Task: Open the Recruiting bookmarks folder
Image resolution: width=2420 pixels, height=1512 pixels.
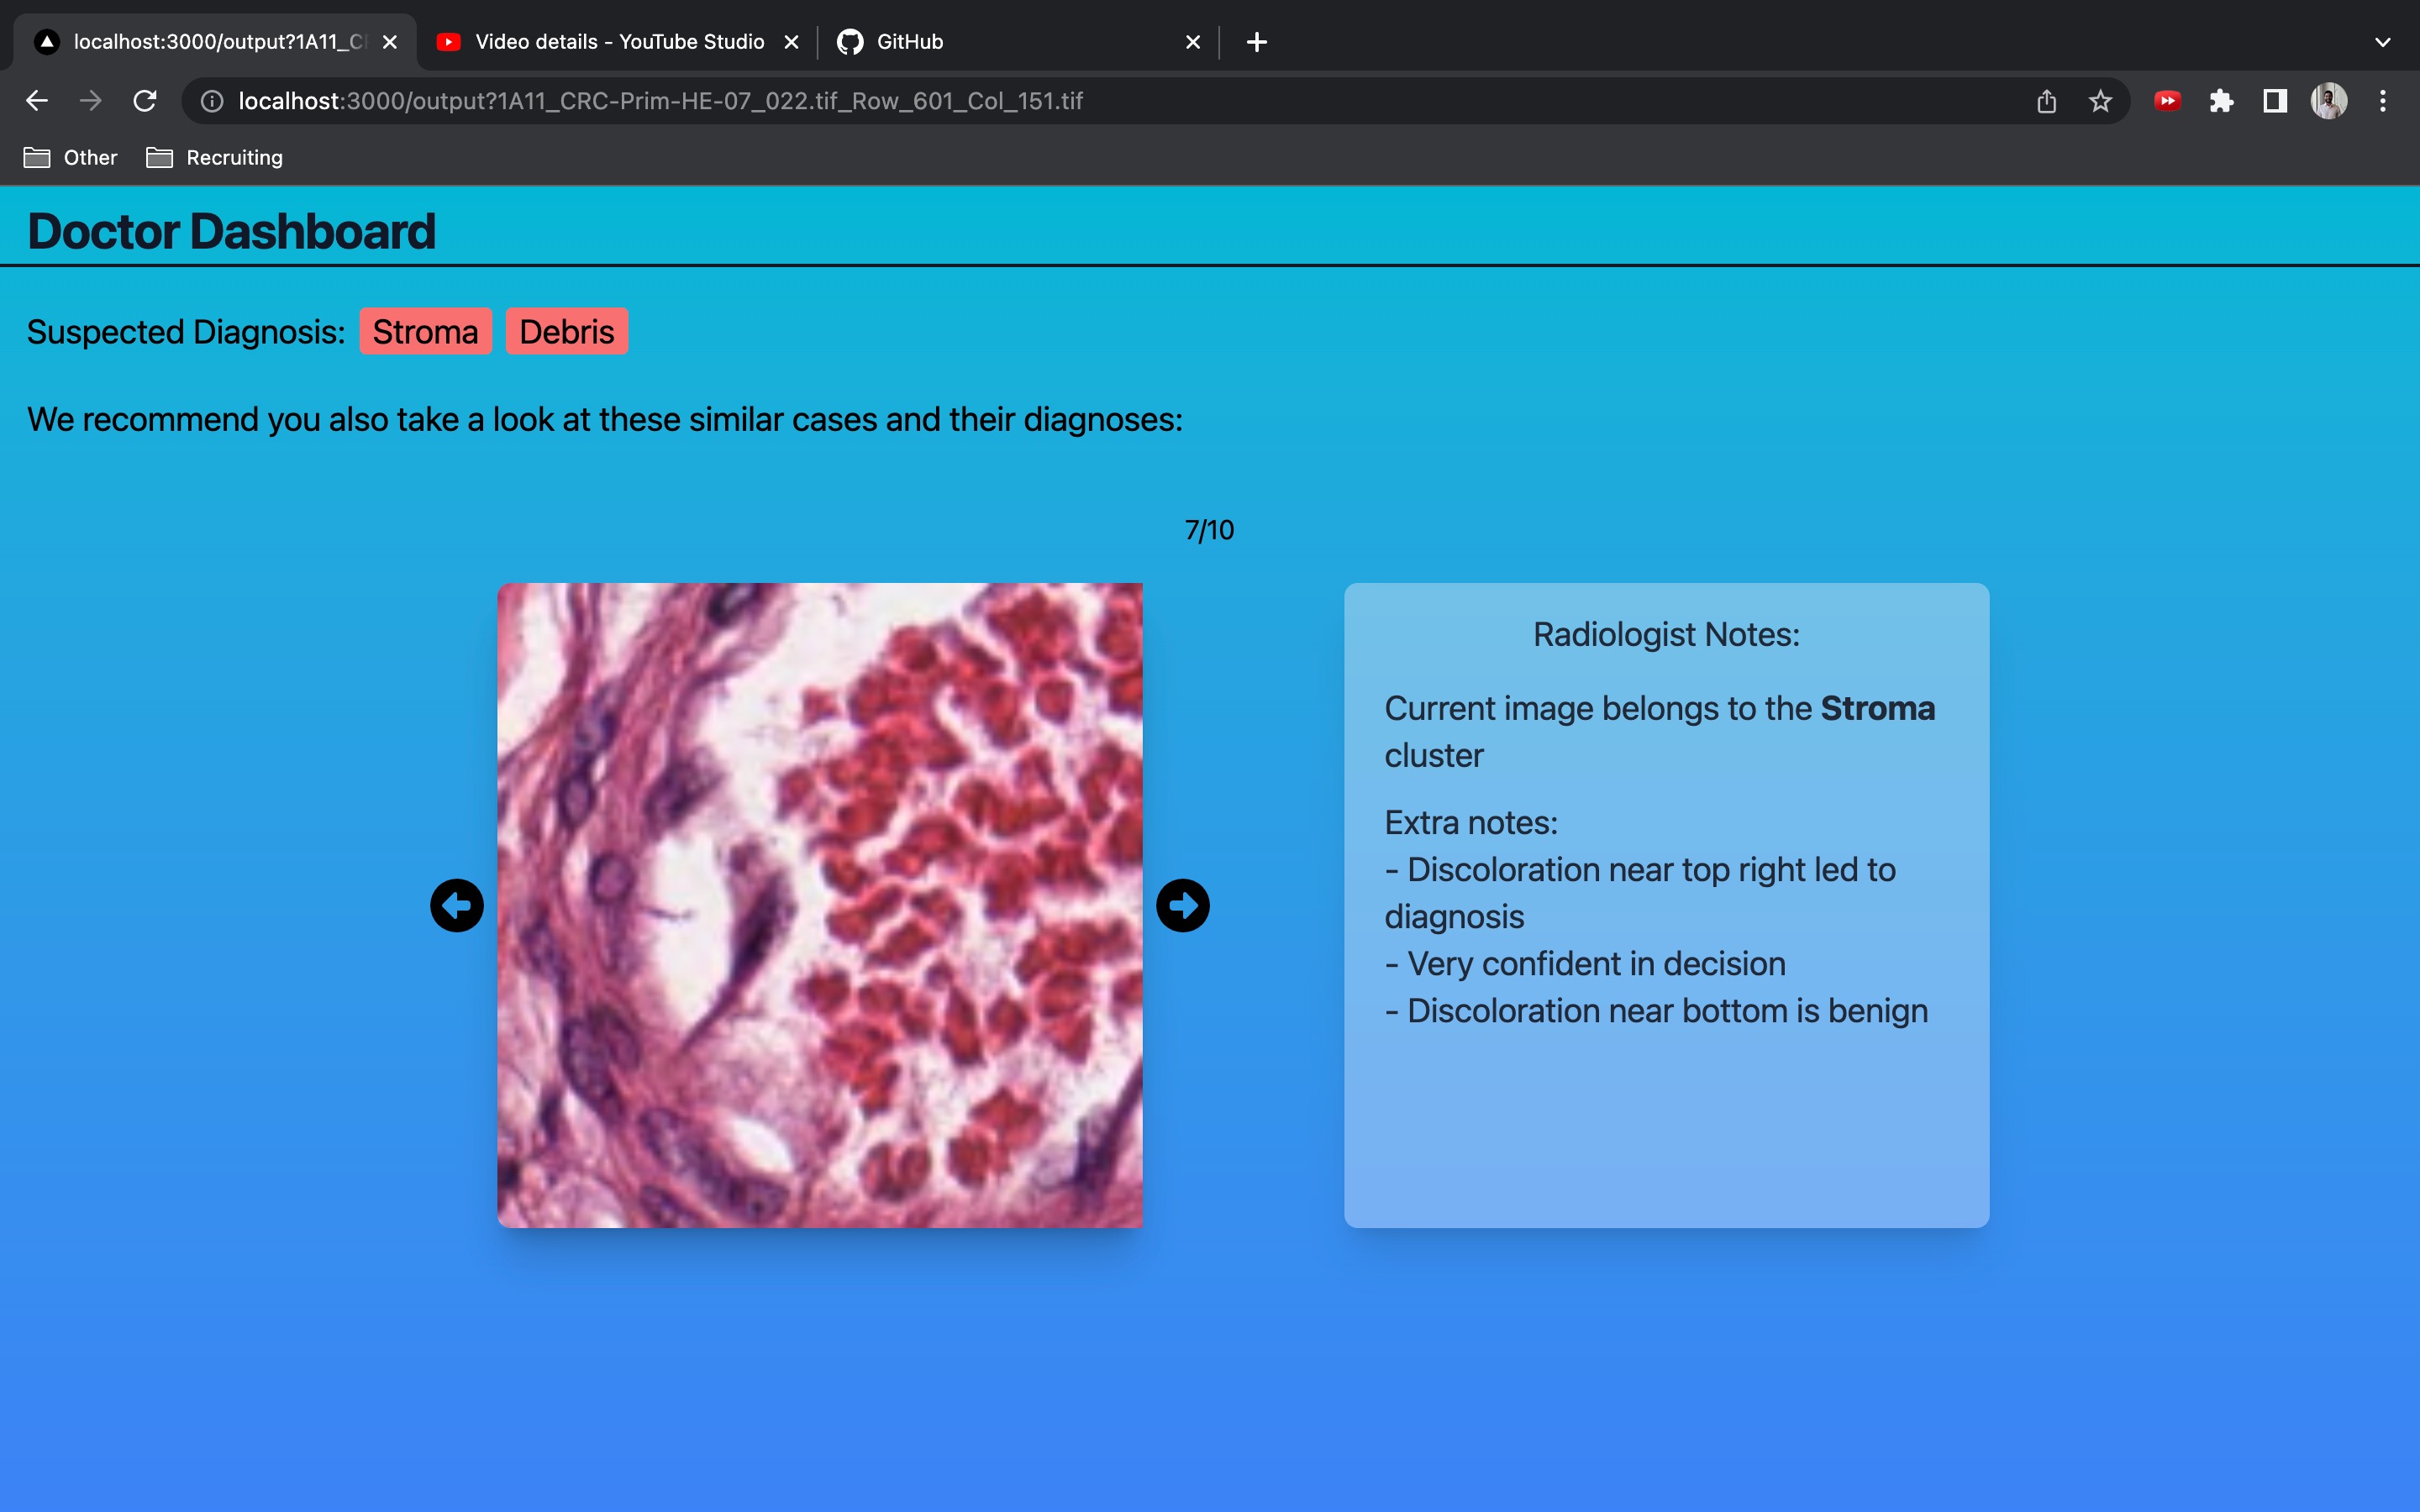Action: (x=215, y=158)
